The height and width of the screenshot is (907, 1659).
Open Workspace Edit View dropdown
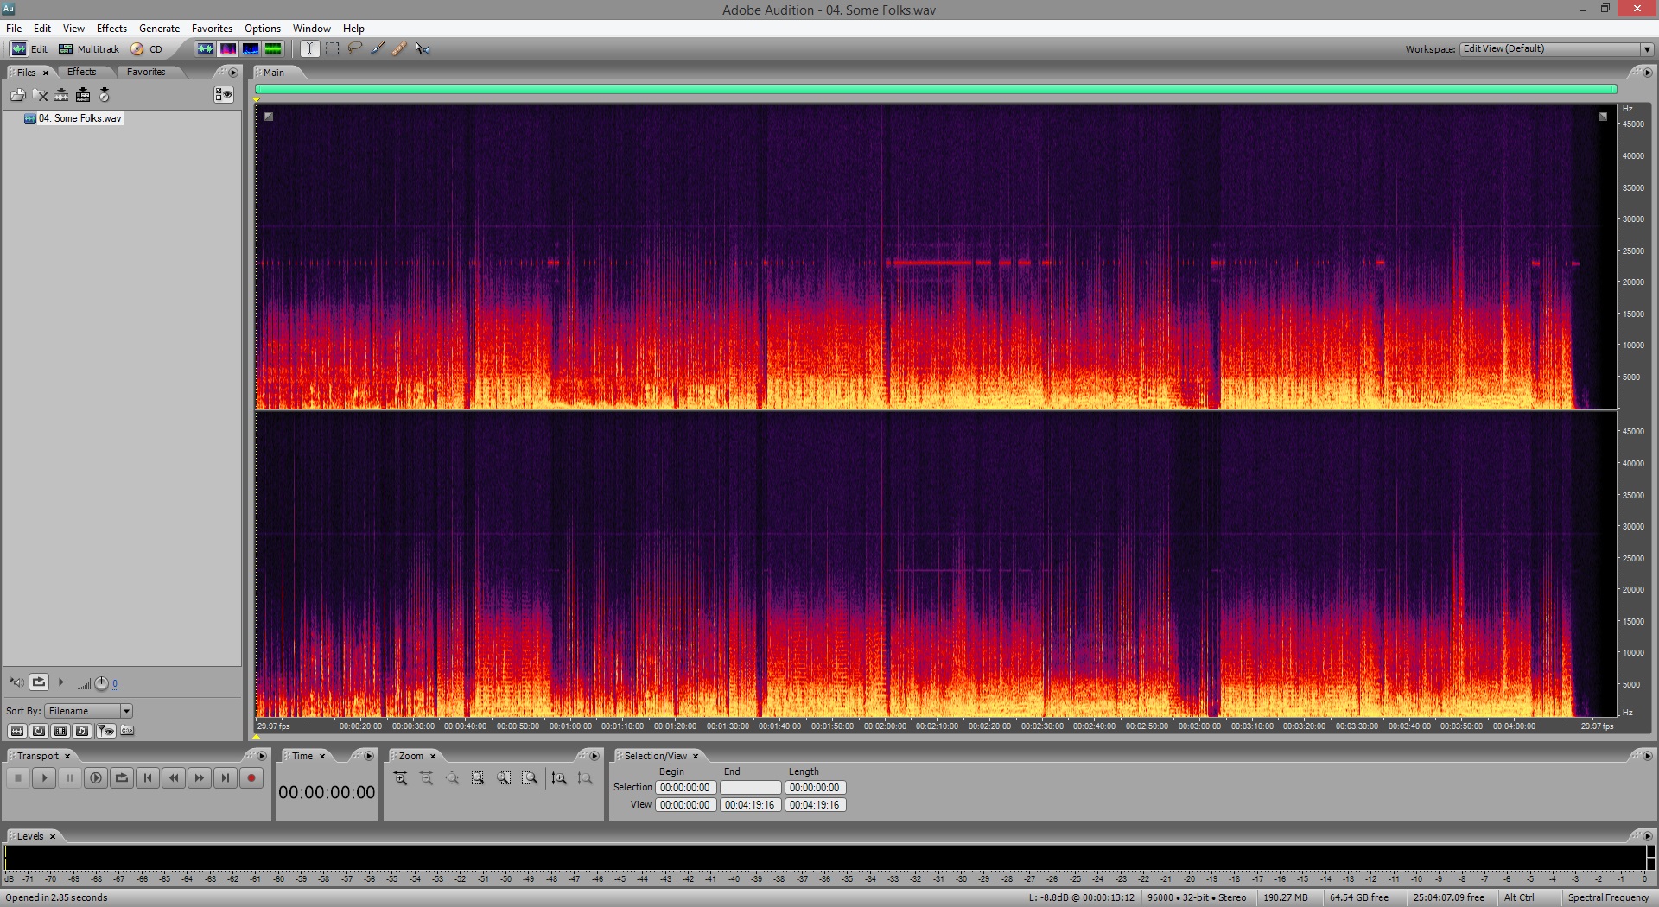(x=1556, y=49)
